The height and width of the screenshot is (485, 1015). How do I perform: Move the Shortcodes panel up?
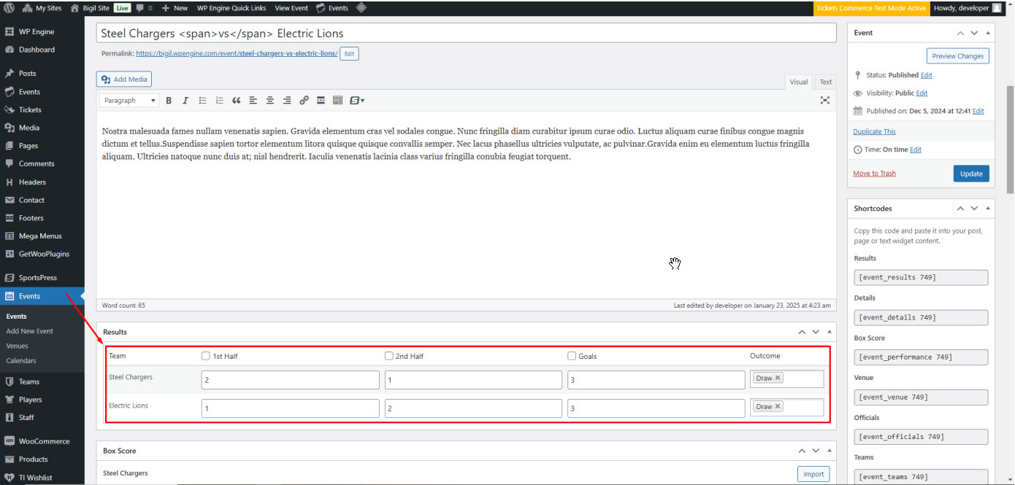click(x=961, y=209)
